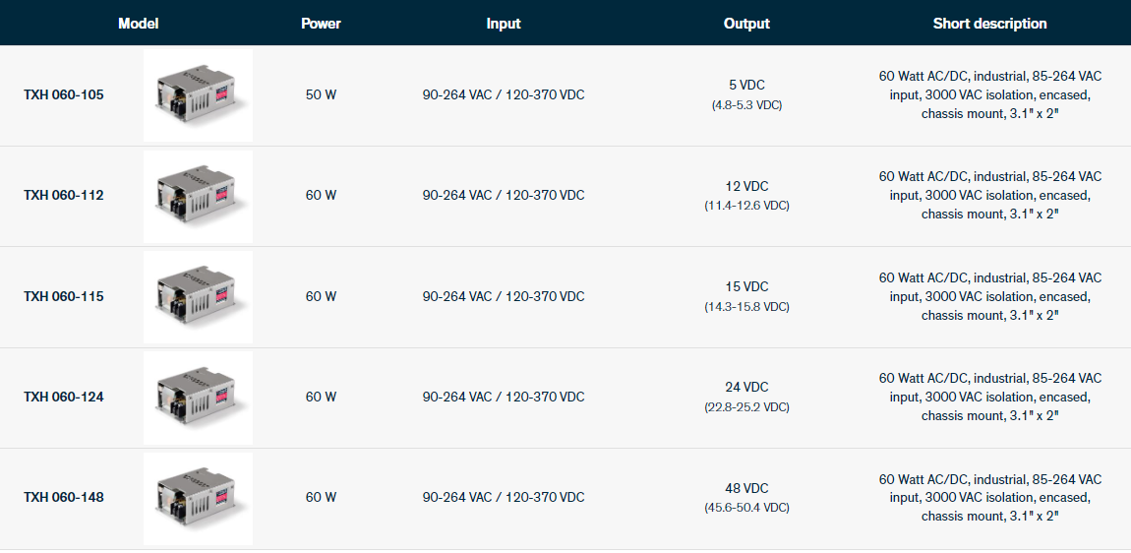Click the Power column header
The height and width of the screenshot is (553, 1131).
321,24
